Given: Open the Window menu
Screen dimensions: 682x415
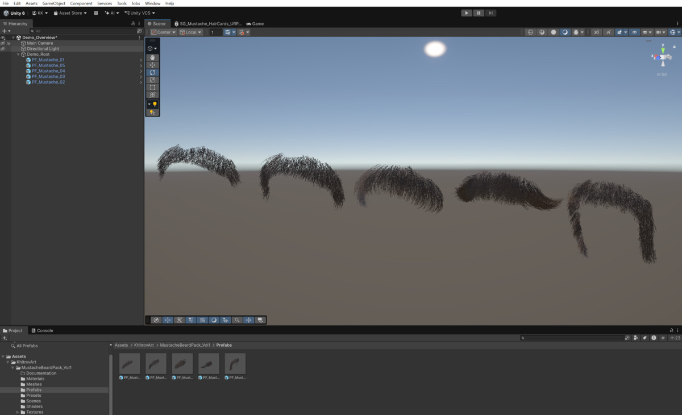Looking at the screenshot, I should (x=152, y=3).
